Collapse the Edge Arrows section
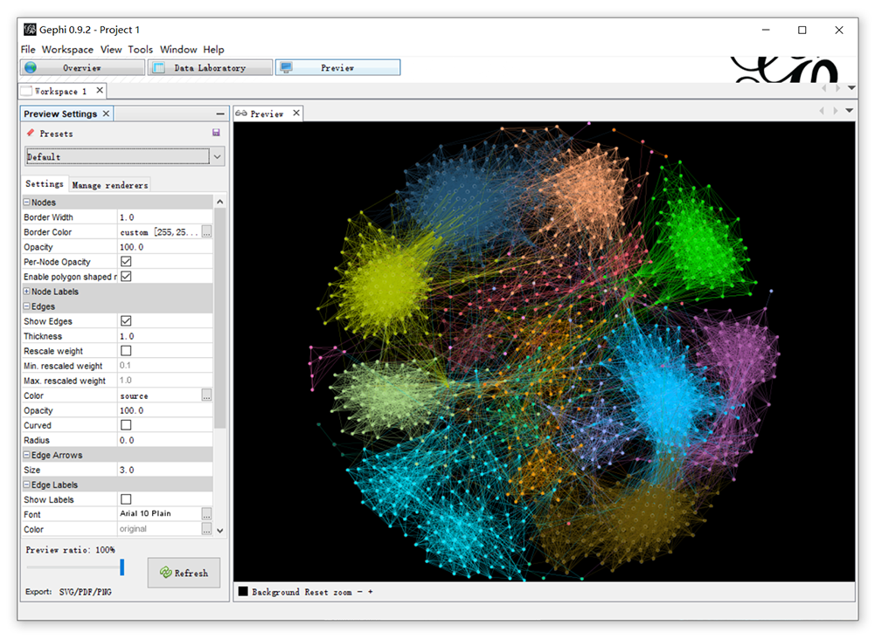 tap(27, 455)
